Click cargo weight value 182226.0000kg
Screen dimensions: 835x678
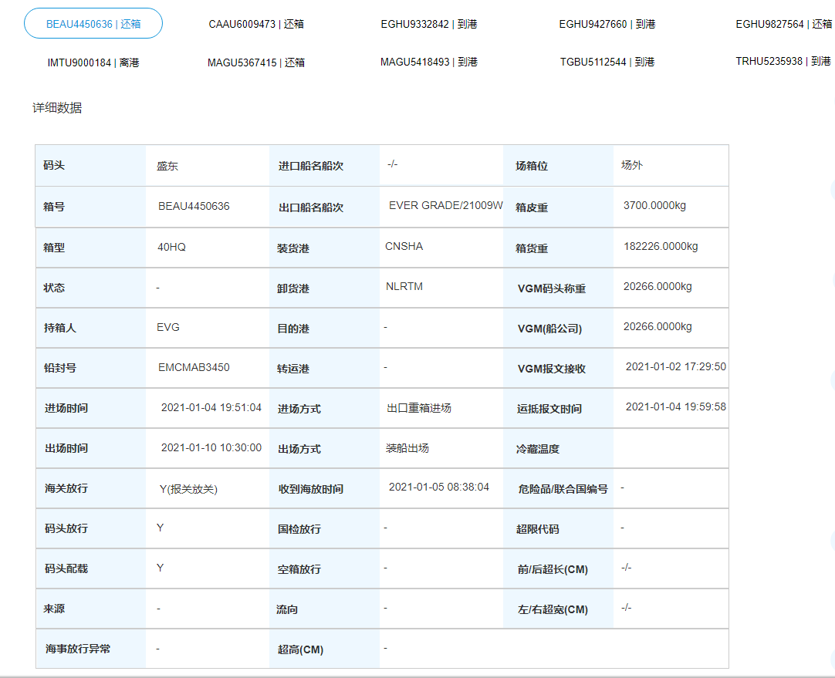661,246
